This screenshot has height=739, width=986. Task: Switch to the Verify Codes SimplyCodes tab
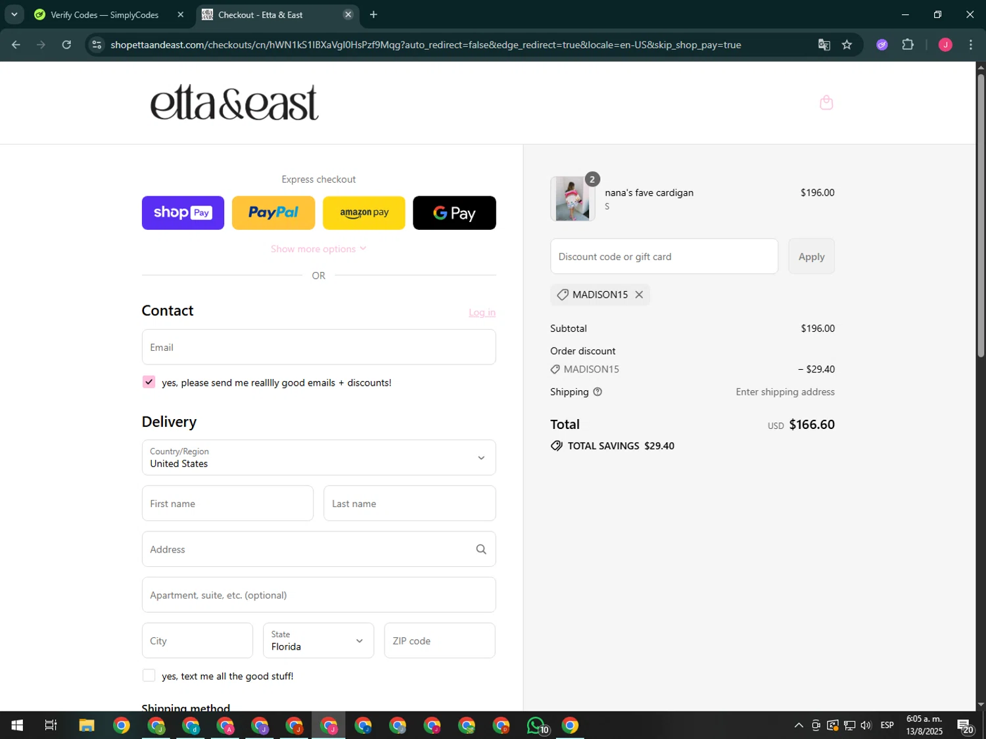(105, 14)
